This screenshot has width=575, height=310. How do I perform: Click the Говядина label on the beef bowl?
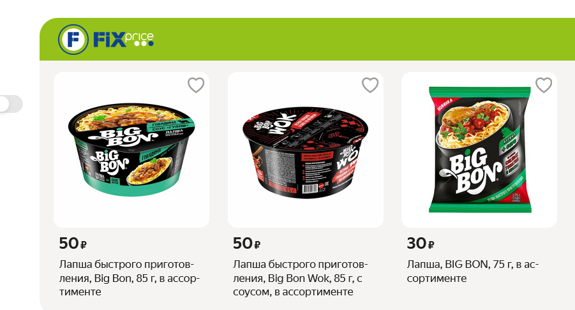164,124
